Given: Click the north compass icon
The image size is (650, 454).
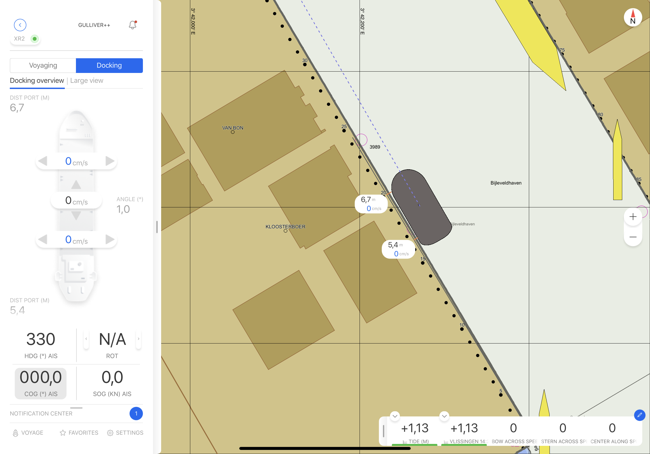Looking at the screenshot, I should pos(633,17).
